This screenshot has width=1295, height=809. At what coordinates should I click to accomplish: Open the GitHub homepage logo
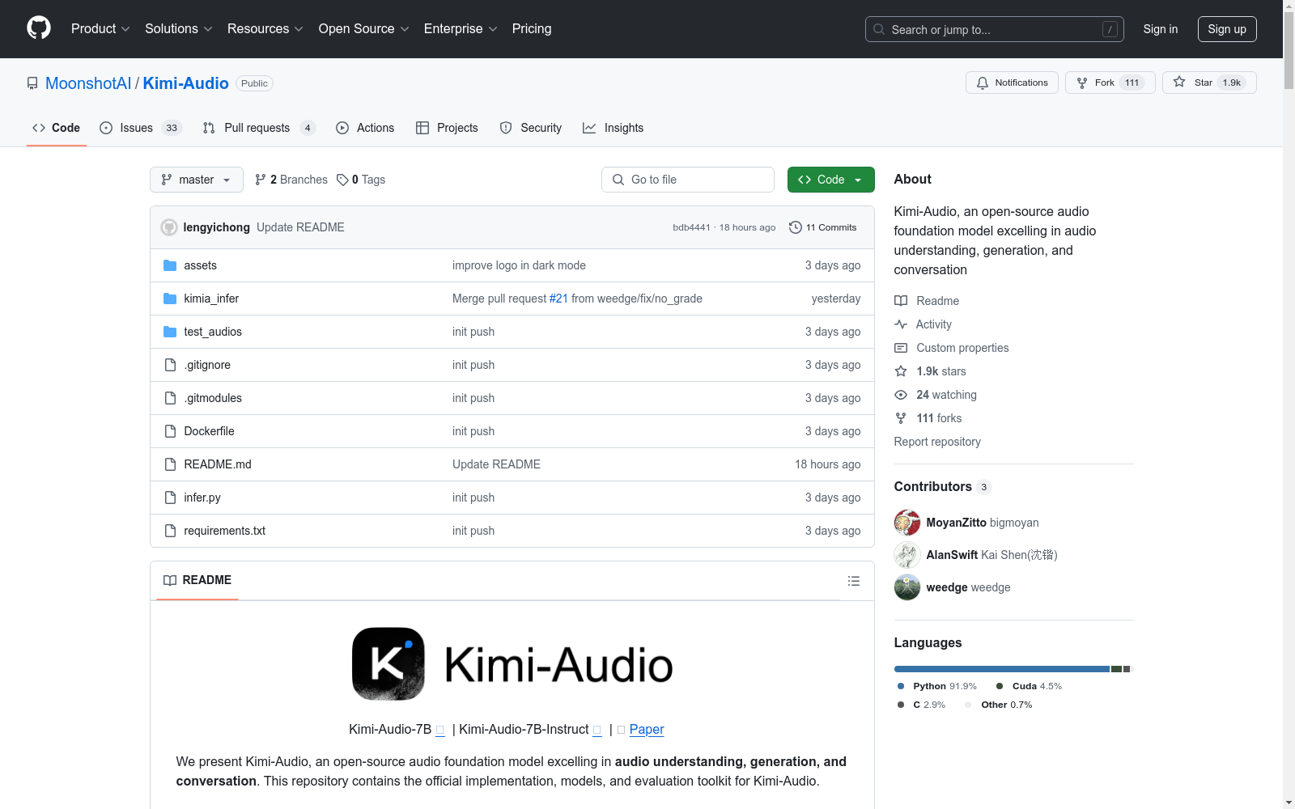click(x=39, y=28)
